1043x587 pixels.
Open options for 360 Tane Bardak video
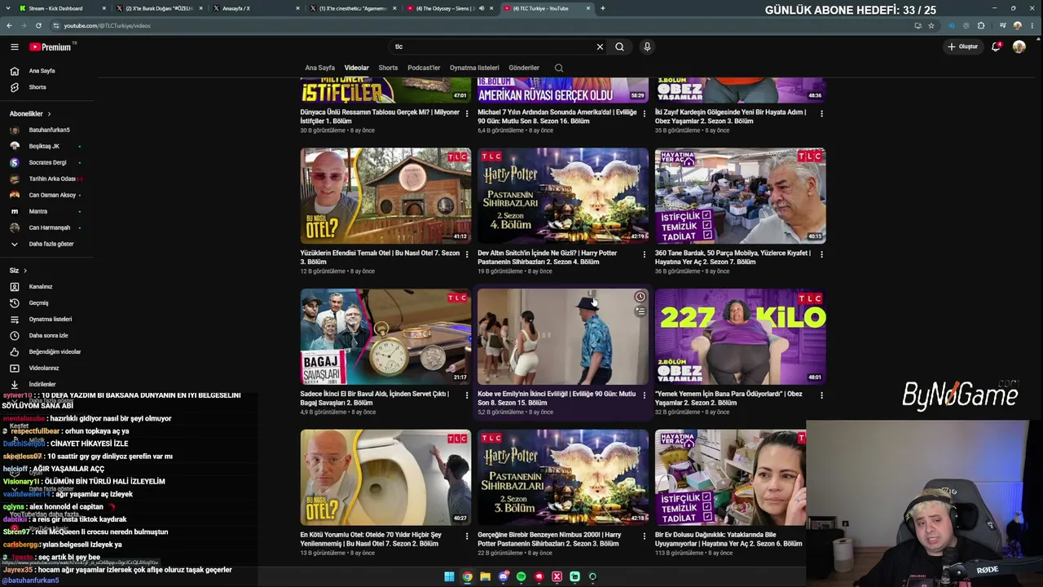tap(821, 254)
